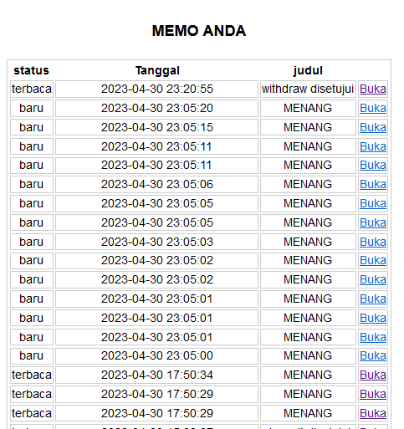Click the judul column header
This screenshot has height=429, width=404.
click(x=308, y=70)
